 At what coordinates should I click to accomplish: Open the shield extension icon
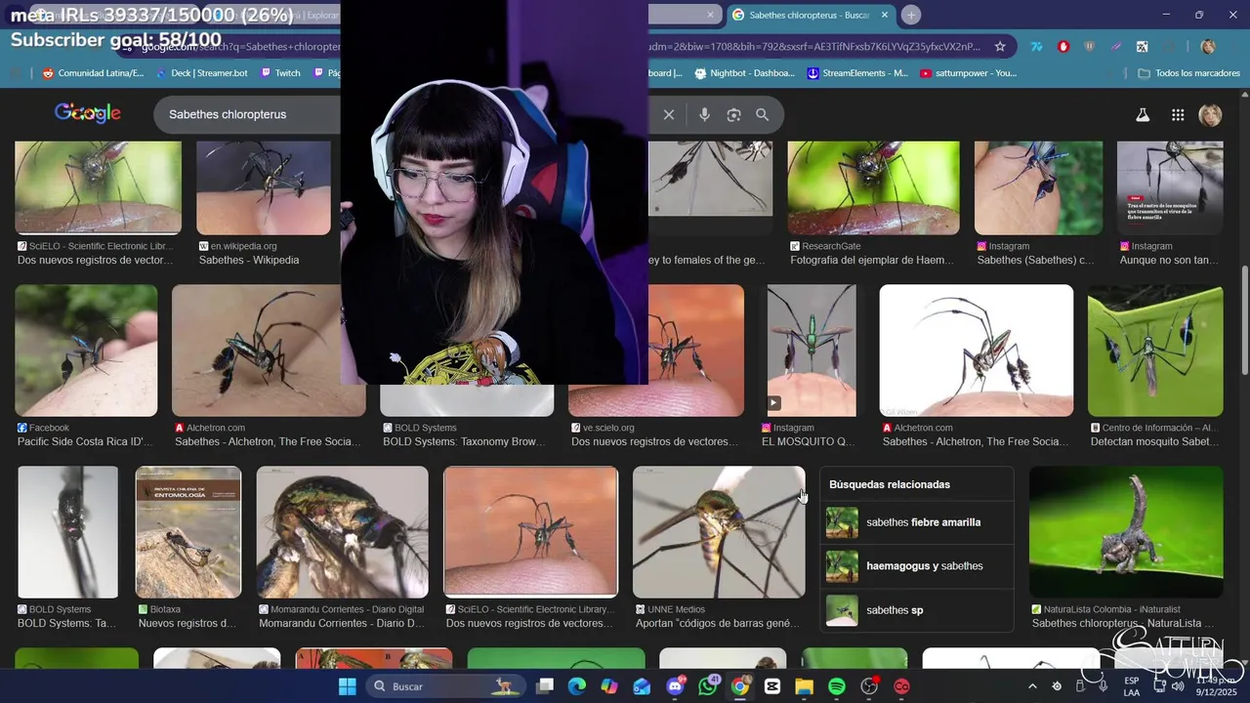tap(1090, 46)
